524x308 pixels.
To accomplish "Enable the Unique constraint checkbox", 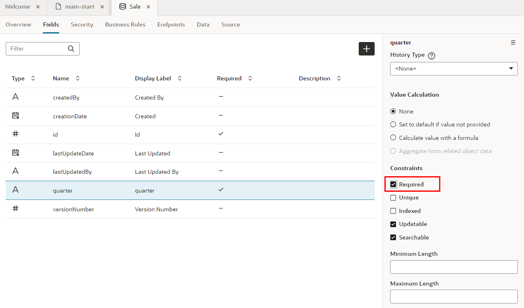I will pyautogui.click(x=393, y=198).
